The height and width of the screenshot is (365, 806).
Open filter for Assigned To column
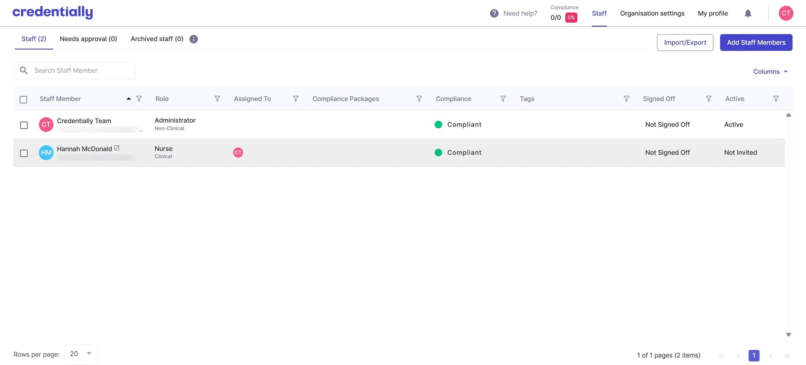coord(296,99)
